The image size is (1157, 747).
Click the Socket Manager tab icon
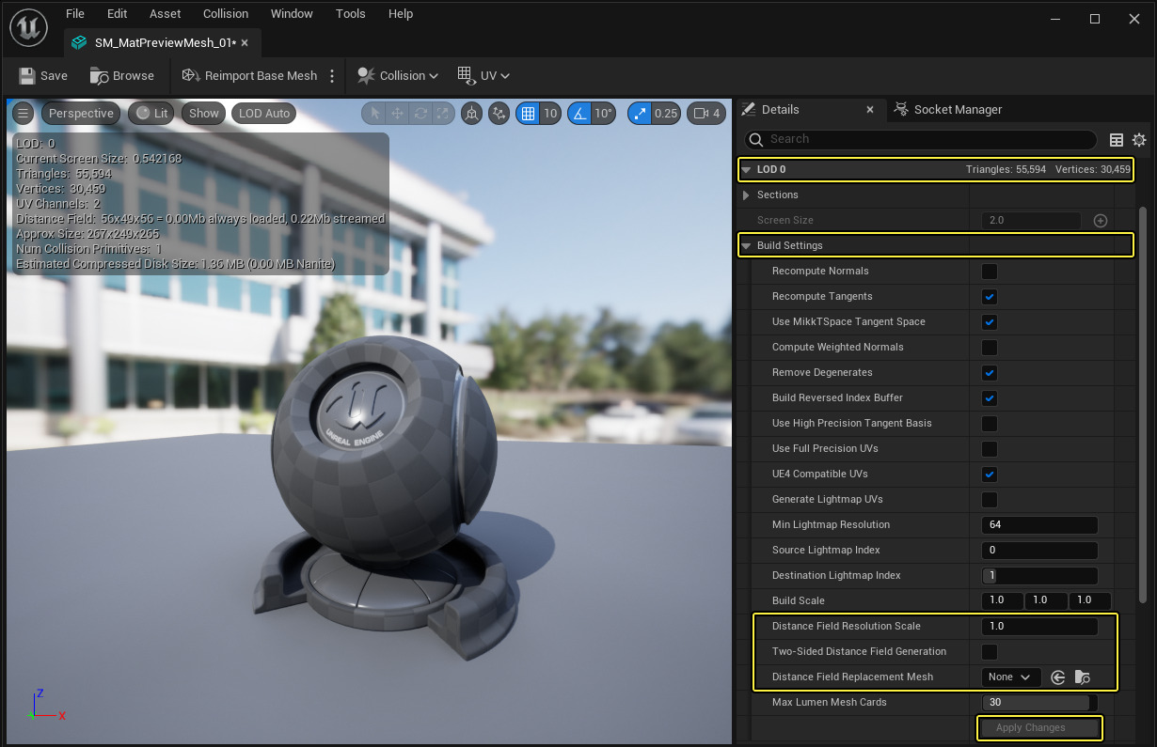pos(901,109)
